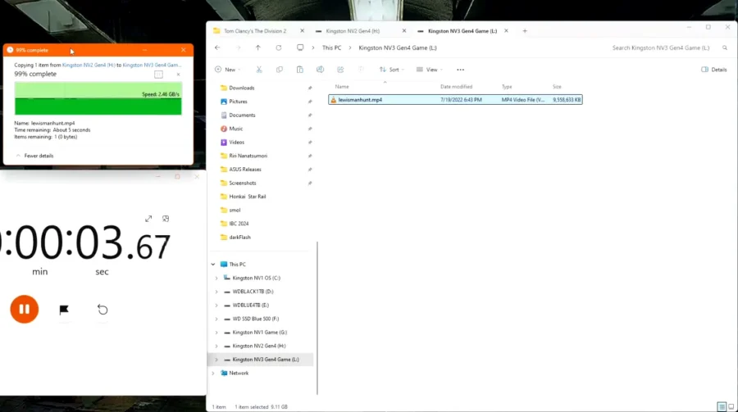The width and height of the screenshot is (738, 412).
Task: Open the Rin Nanatsumori folder
Action: [x=248, y=156]
